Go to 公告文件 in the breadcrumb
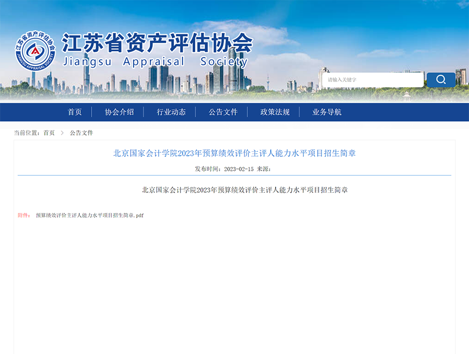 pos(81,132)
